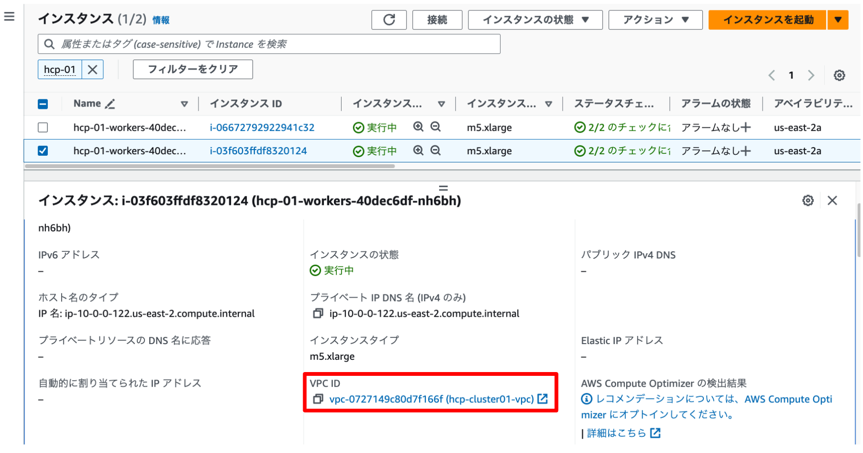
Task: Add alarm plus for i-06672792922941c32 row
Action: pos(746,127)
